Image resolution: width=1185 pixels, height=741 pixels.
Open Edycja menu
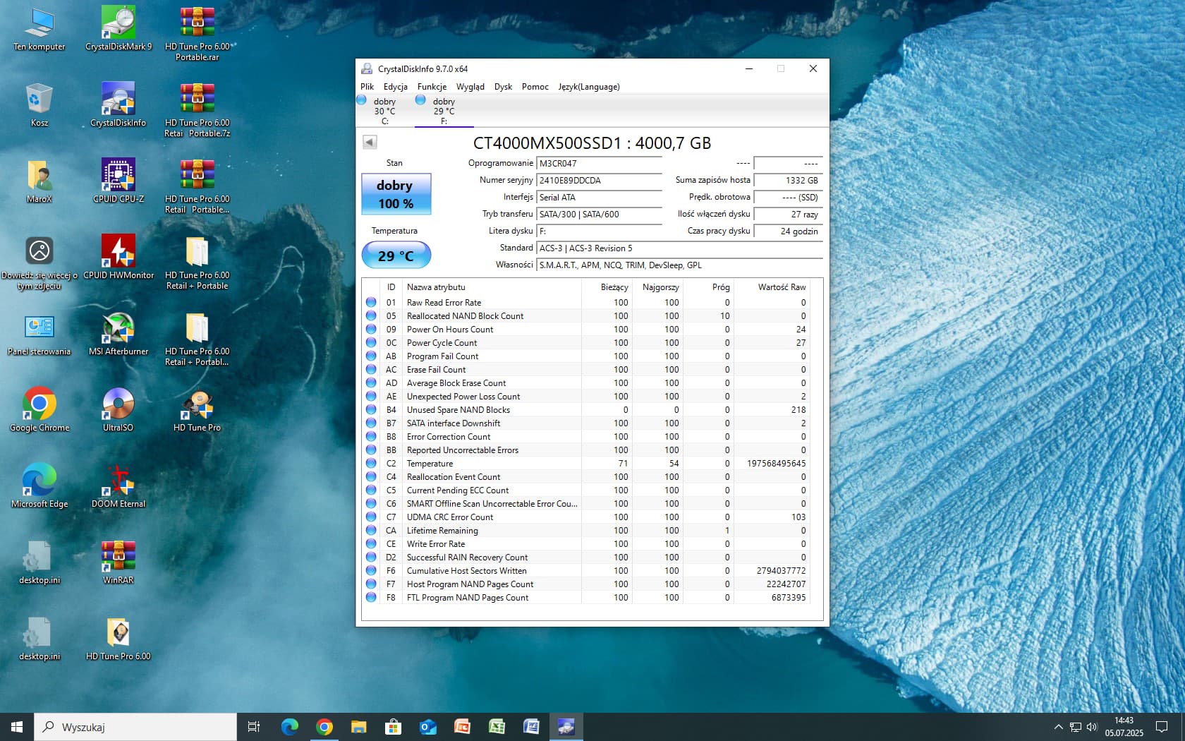pyautogui.click(x=396, y=87)
